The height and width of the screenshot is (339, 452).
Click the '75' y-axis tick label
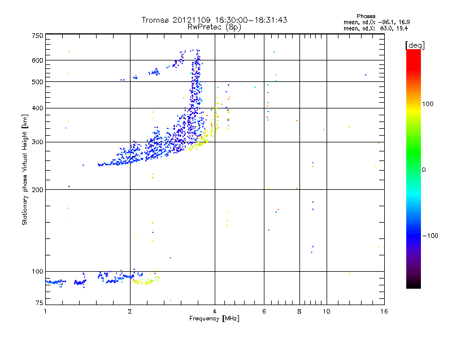click(39, 303)
